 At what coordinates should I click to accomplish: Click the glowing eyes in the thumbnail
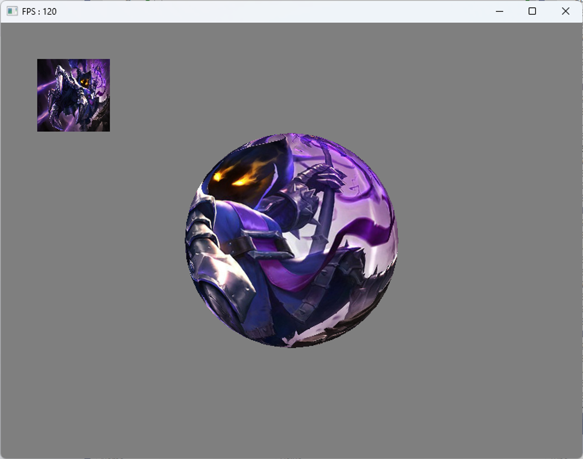click(85, 82)
